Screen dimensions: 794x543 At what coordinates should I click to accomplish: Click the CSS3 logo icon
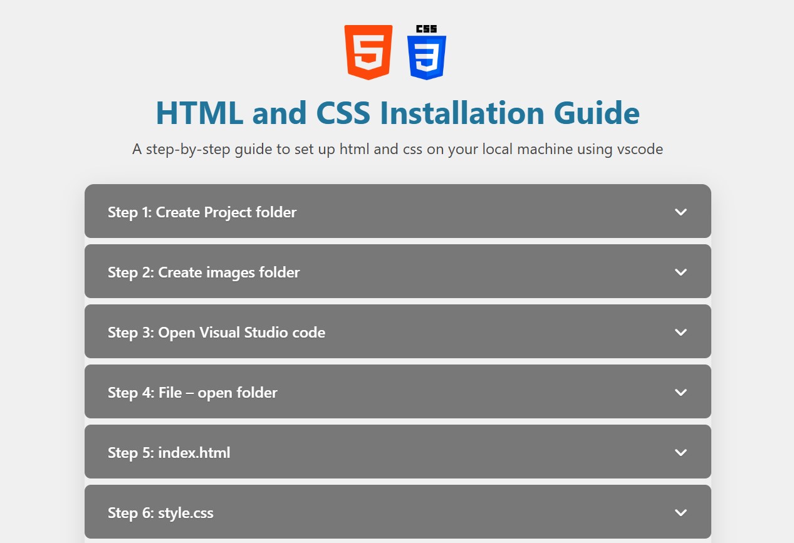(x=427, y=52)
